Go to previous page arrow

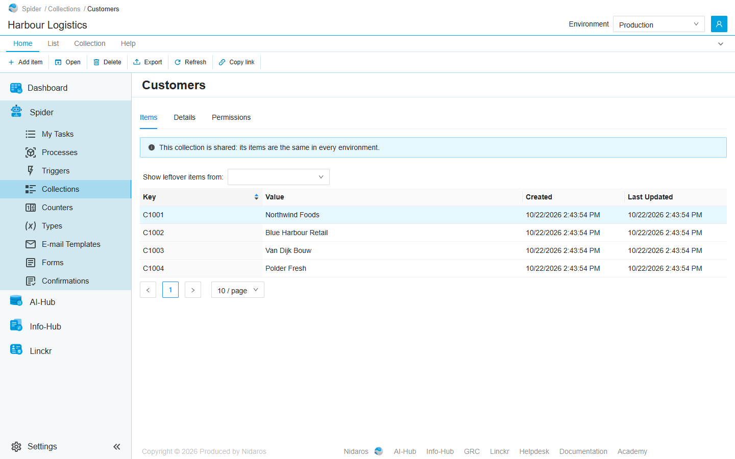click(x=148, y=290)
